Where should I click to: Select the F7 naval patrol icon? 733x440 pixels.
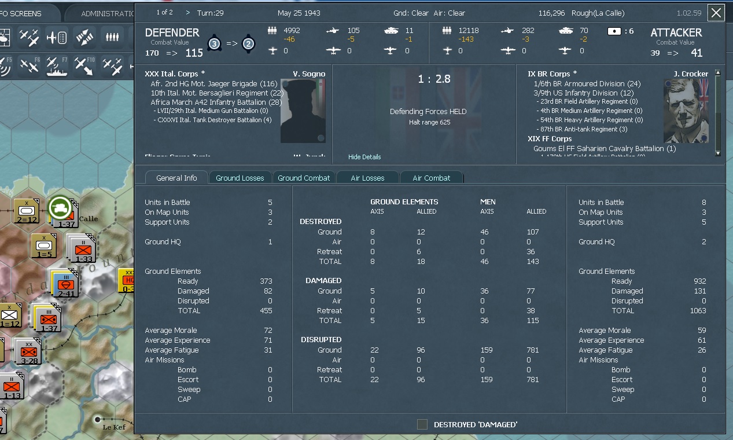[x=57, y=66]
